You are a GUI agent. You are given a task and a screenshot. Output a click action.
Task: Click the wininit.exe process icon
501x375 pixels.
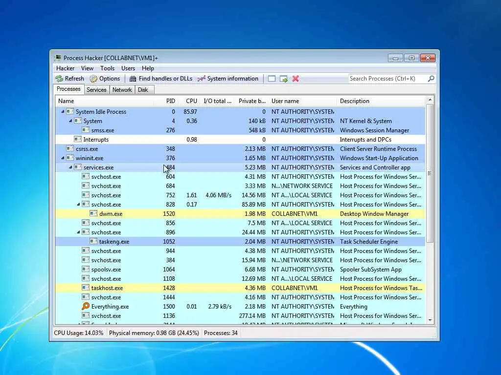click(x=69, y=158)
